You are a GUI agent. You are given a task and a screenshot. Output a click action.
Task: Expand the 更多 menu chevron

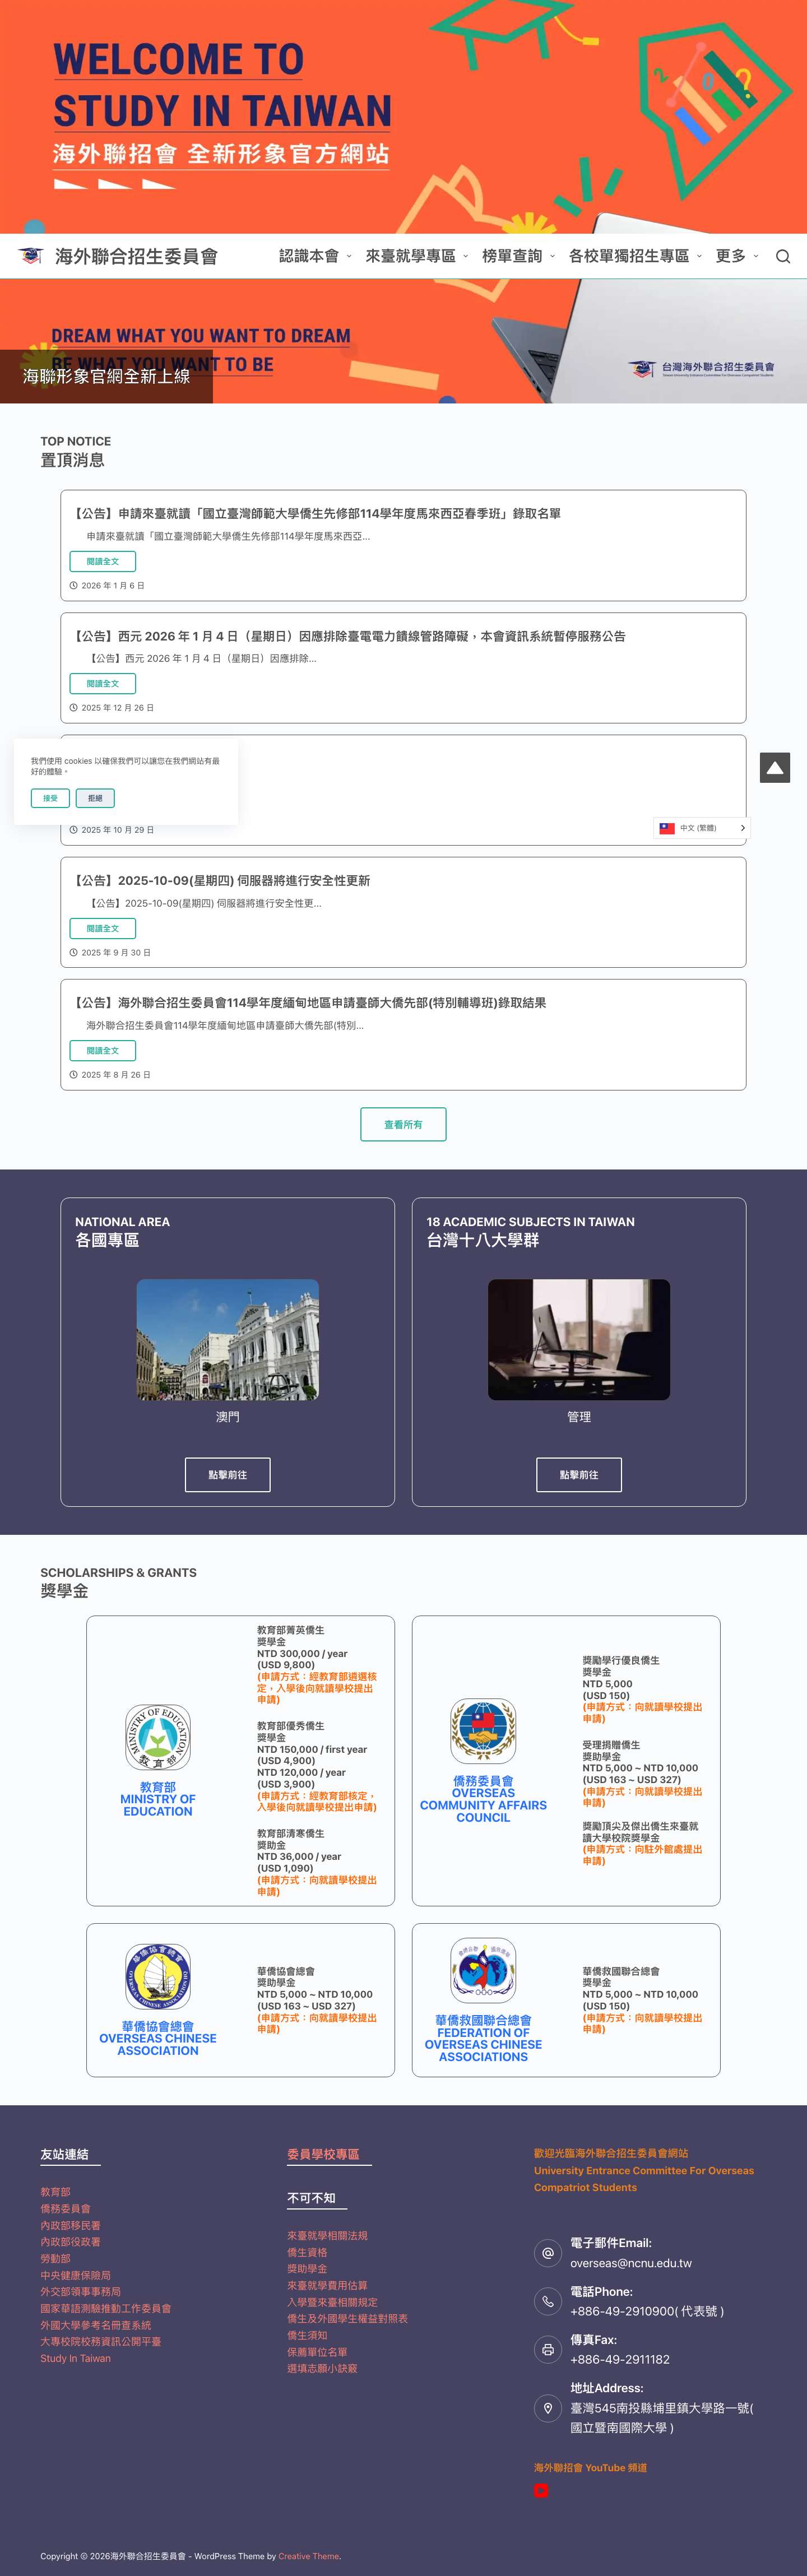point(756,257)
